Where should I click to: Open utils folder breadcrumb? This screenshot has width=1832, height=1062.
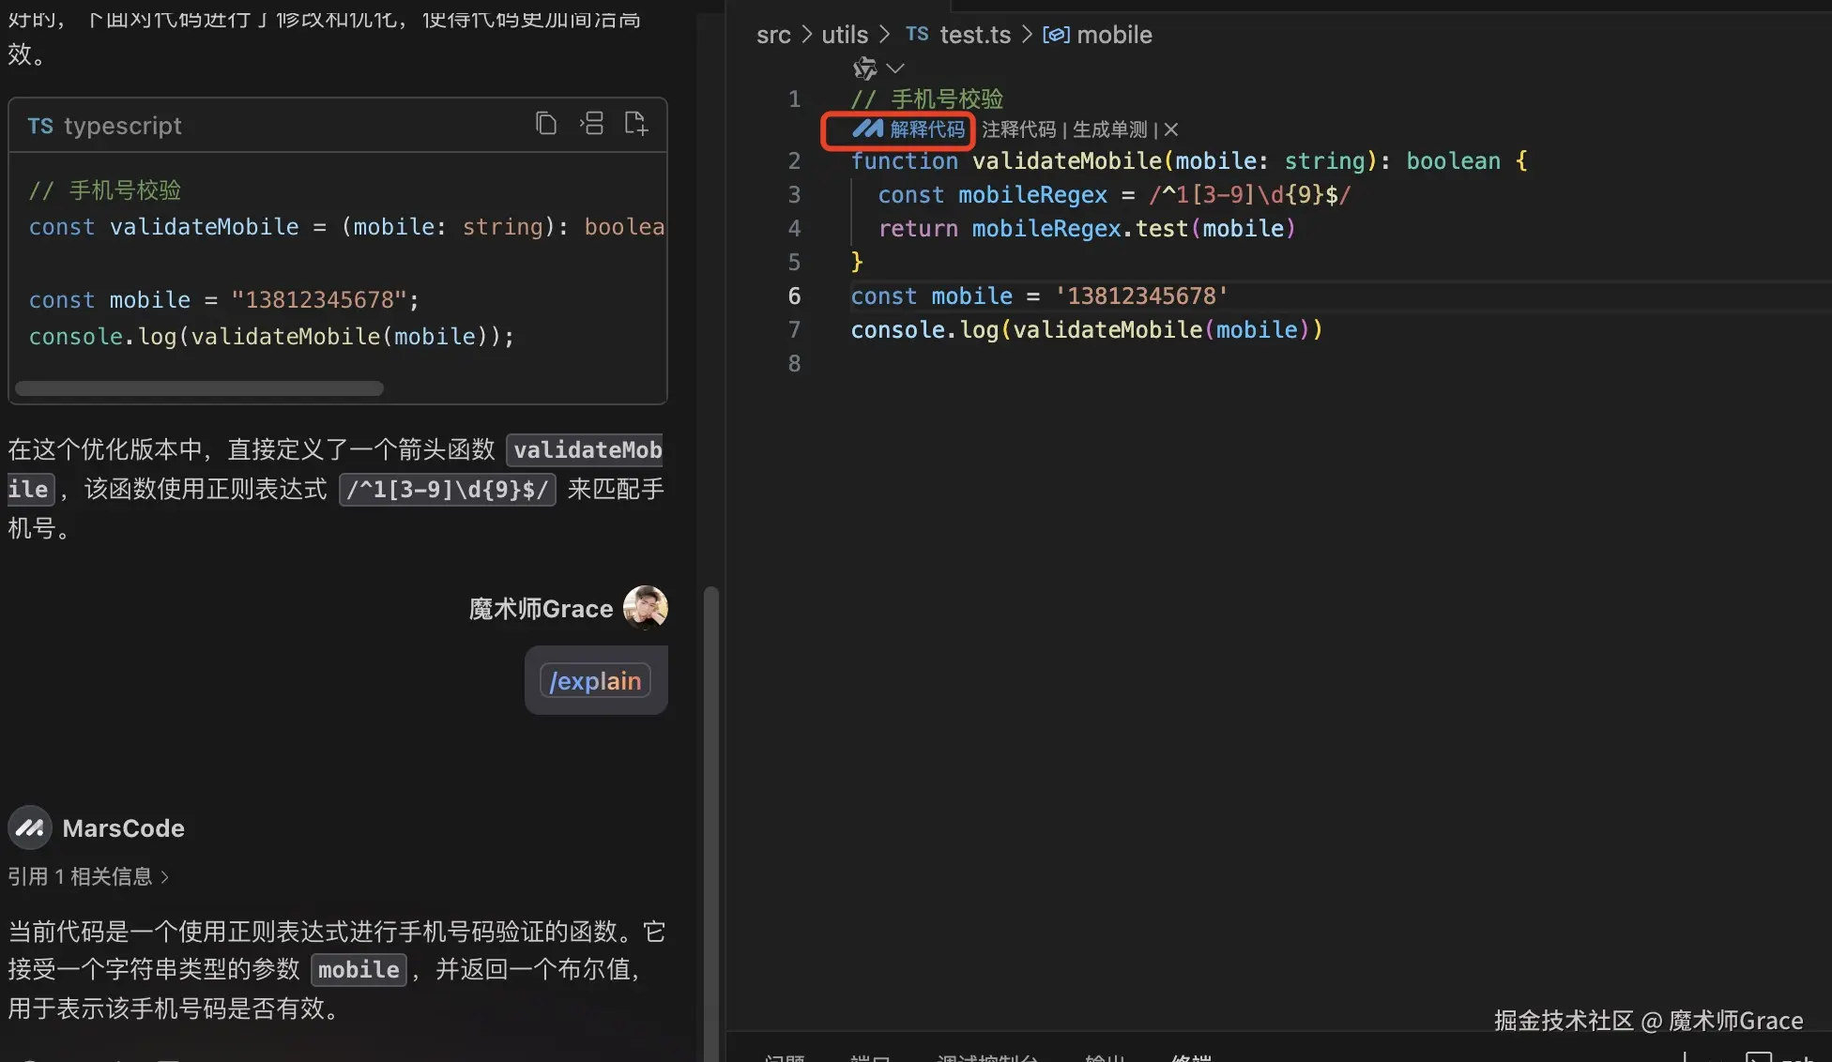[845, 35]
